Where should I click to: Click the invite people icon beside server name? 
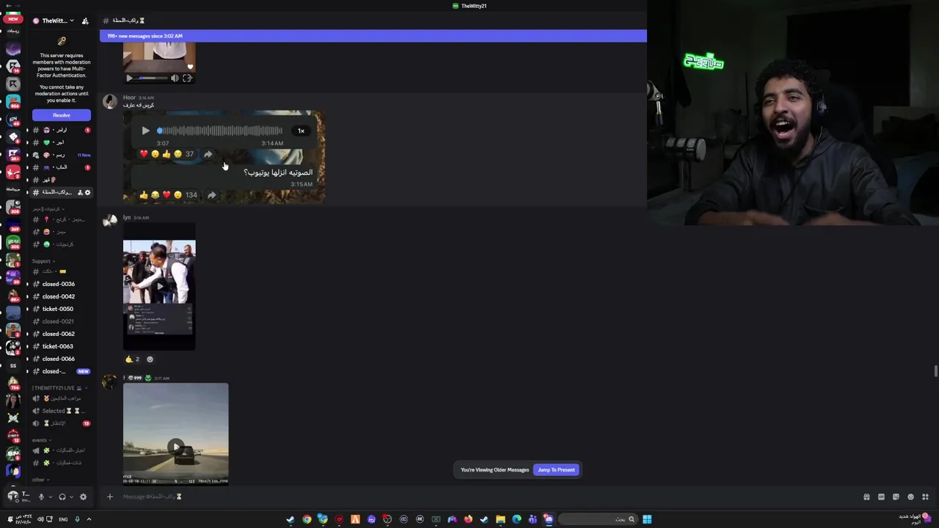pyautogui.click(x=85, y=21)
